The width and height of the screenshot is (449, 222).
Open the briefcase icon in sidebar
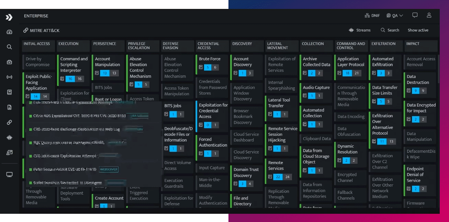[x=9, y=62]
